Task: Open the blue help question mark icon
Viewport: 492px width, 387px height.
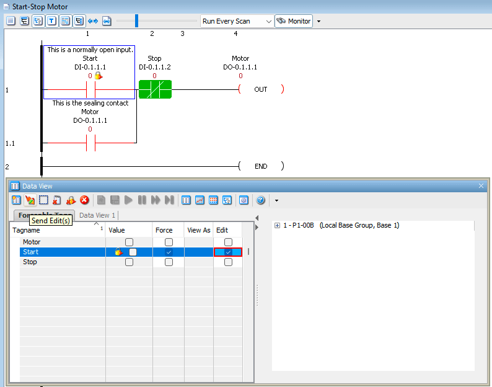Action: (261, 200)
